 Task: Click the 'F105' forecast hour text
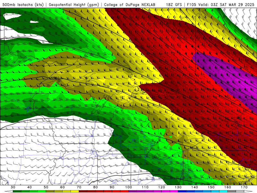191,5
